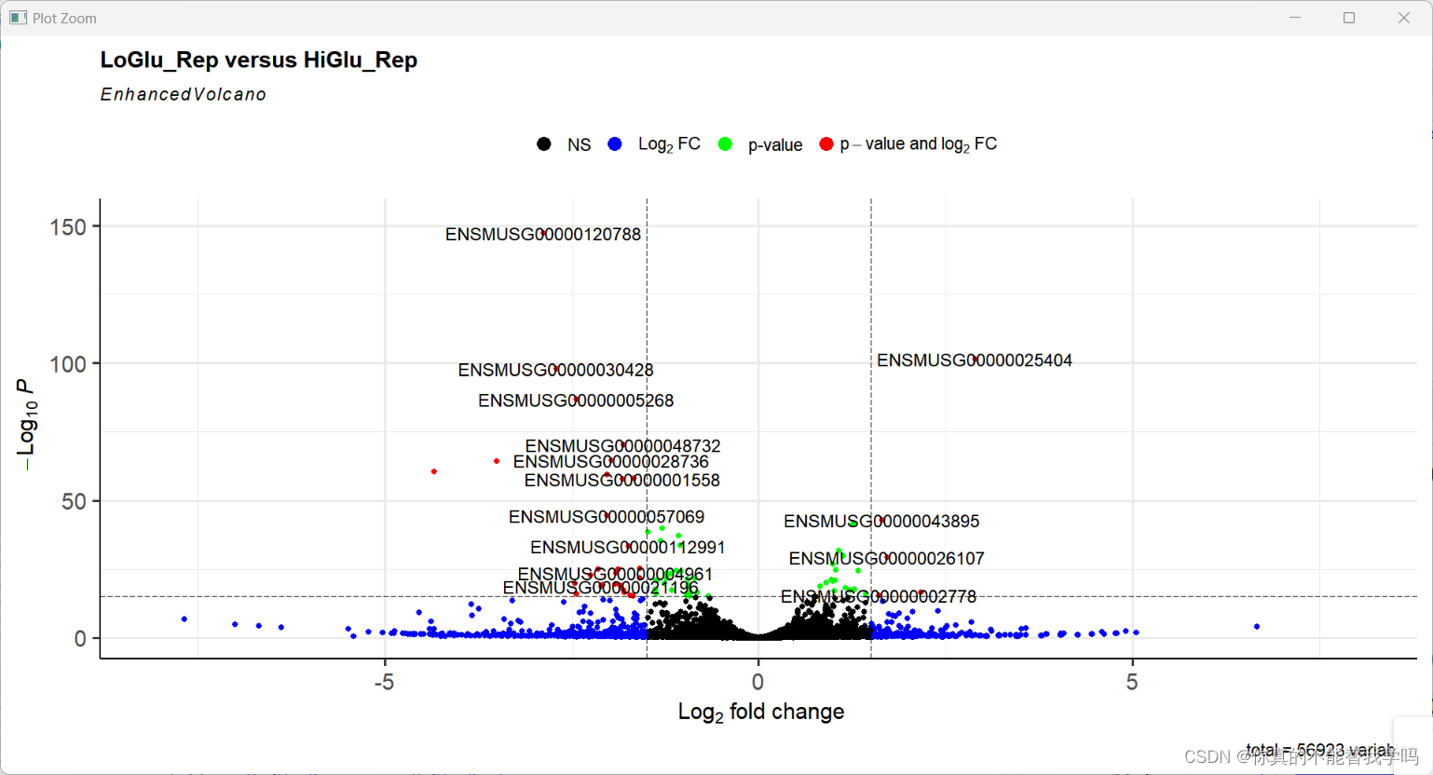Select the green p-value legend dot
Image resolution: width=1433 pixels, height=775 pixels.
click(x=725, y=144)
